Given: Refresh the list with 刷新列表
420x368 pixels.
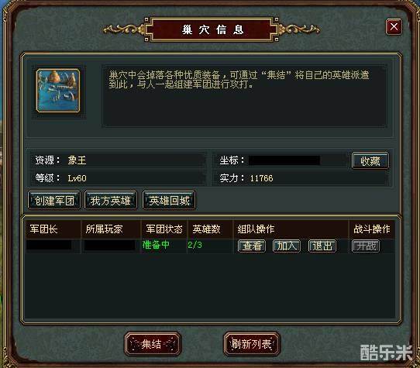Looking at the screenshot, I should point(252,344).
